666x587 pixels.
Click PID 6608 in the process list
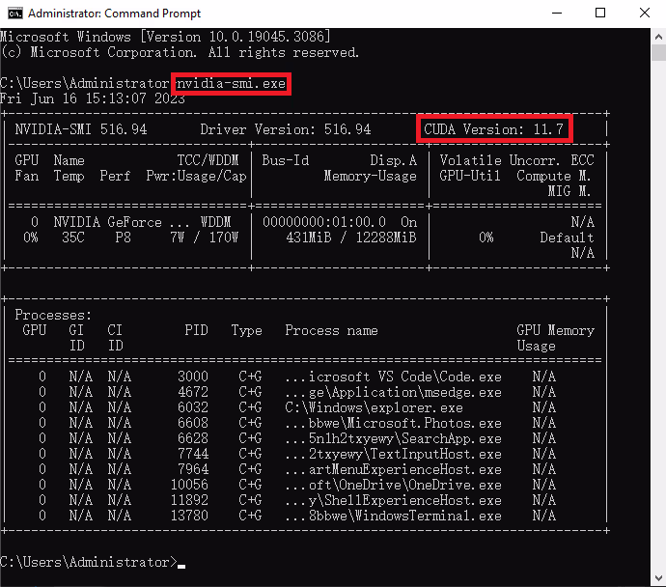(x=193, y=423)
